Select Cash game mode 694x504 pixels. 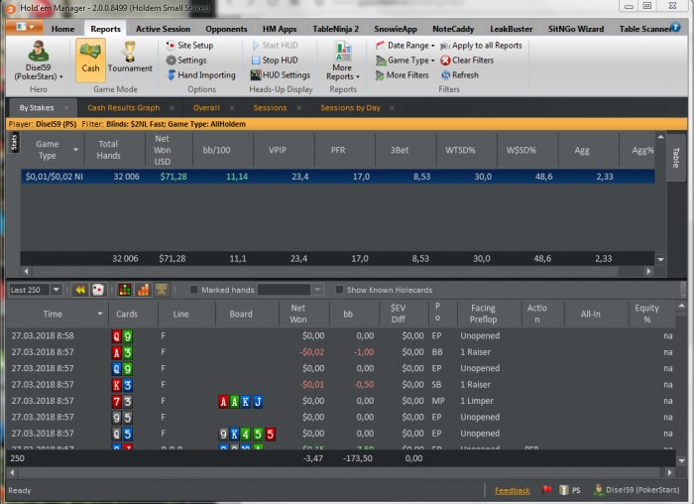tap(90, 60)
